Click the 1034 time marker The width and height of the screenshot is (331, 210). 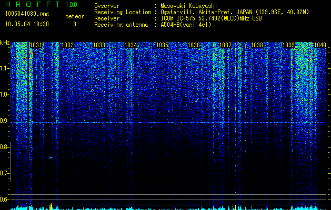pyautogui.click(x=131, y=45)
